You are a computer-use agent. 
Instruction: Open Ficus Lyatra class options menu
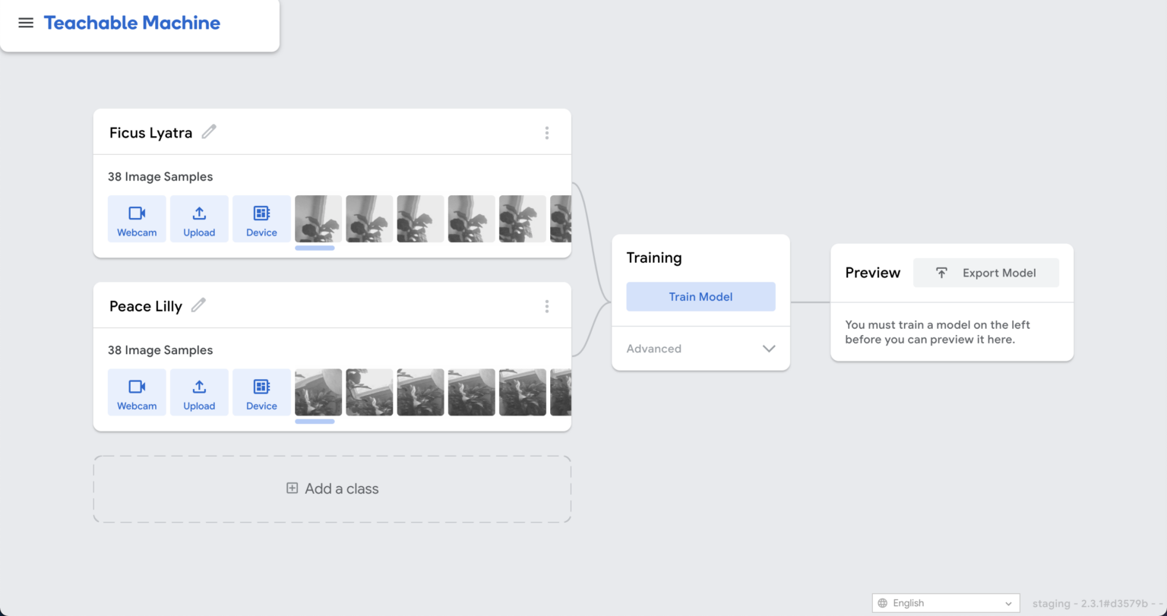coord(546,133)
